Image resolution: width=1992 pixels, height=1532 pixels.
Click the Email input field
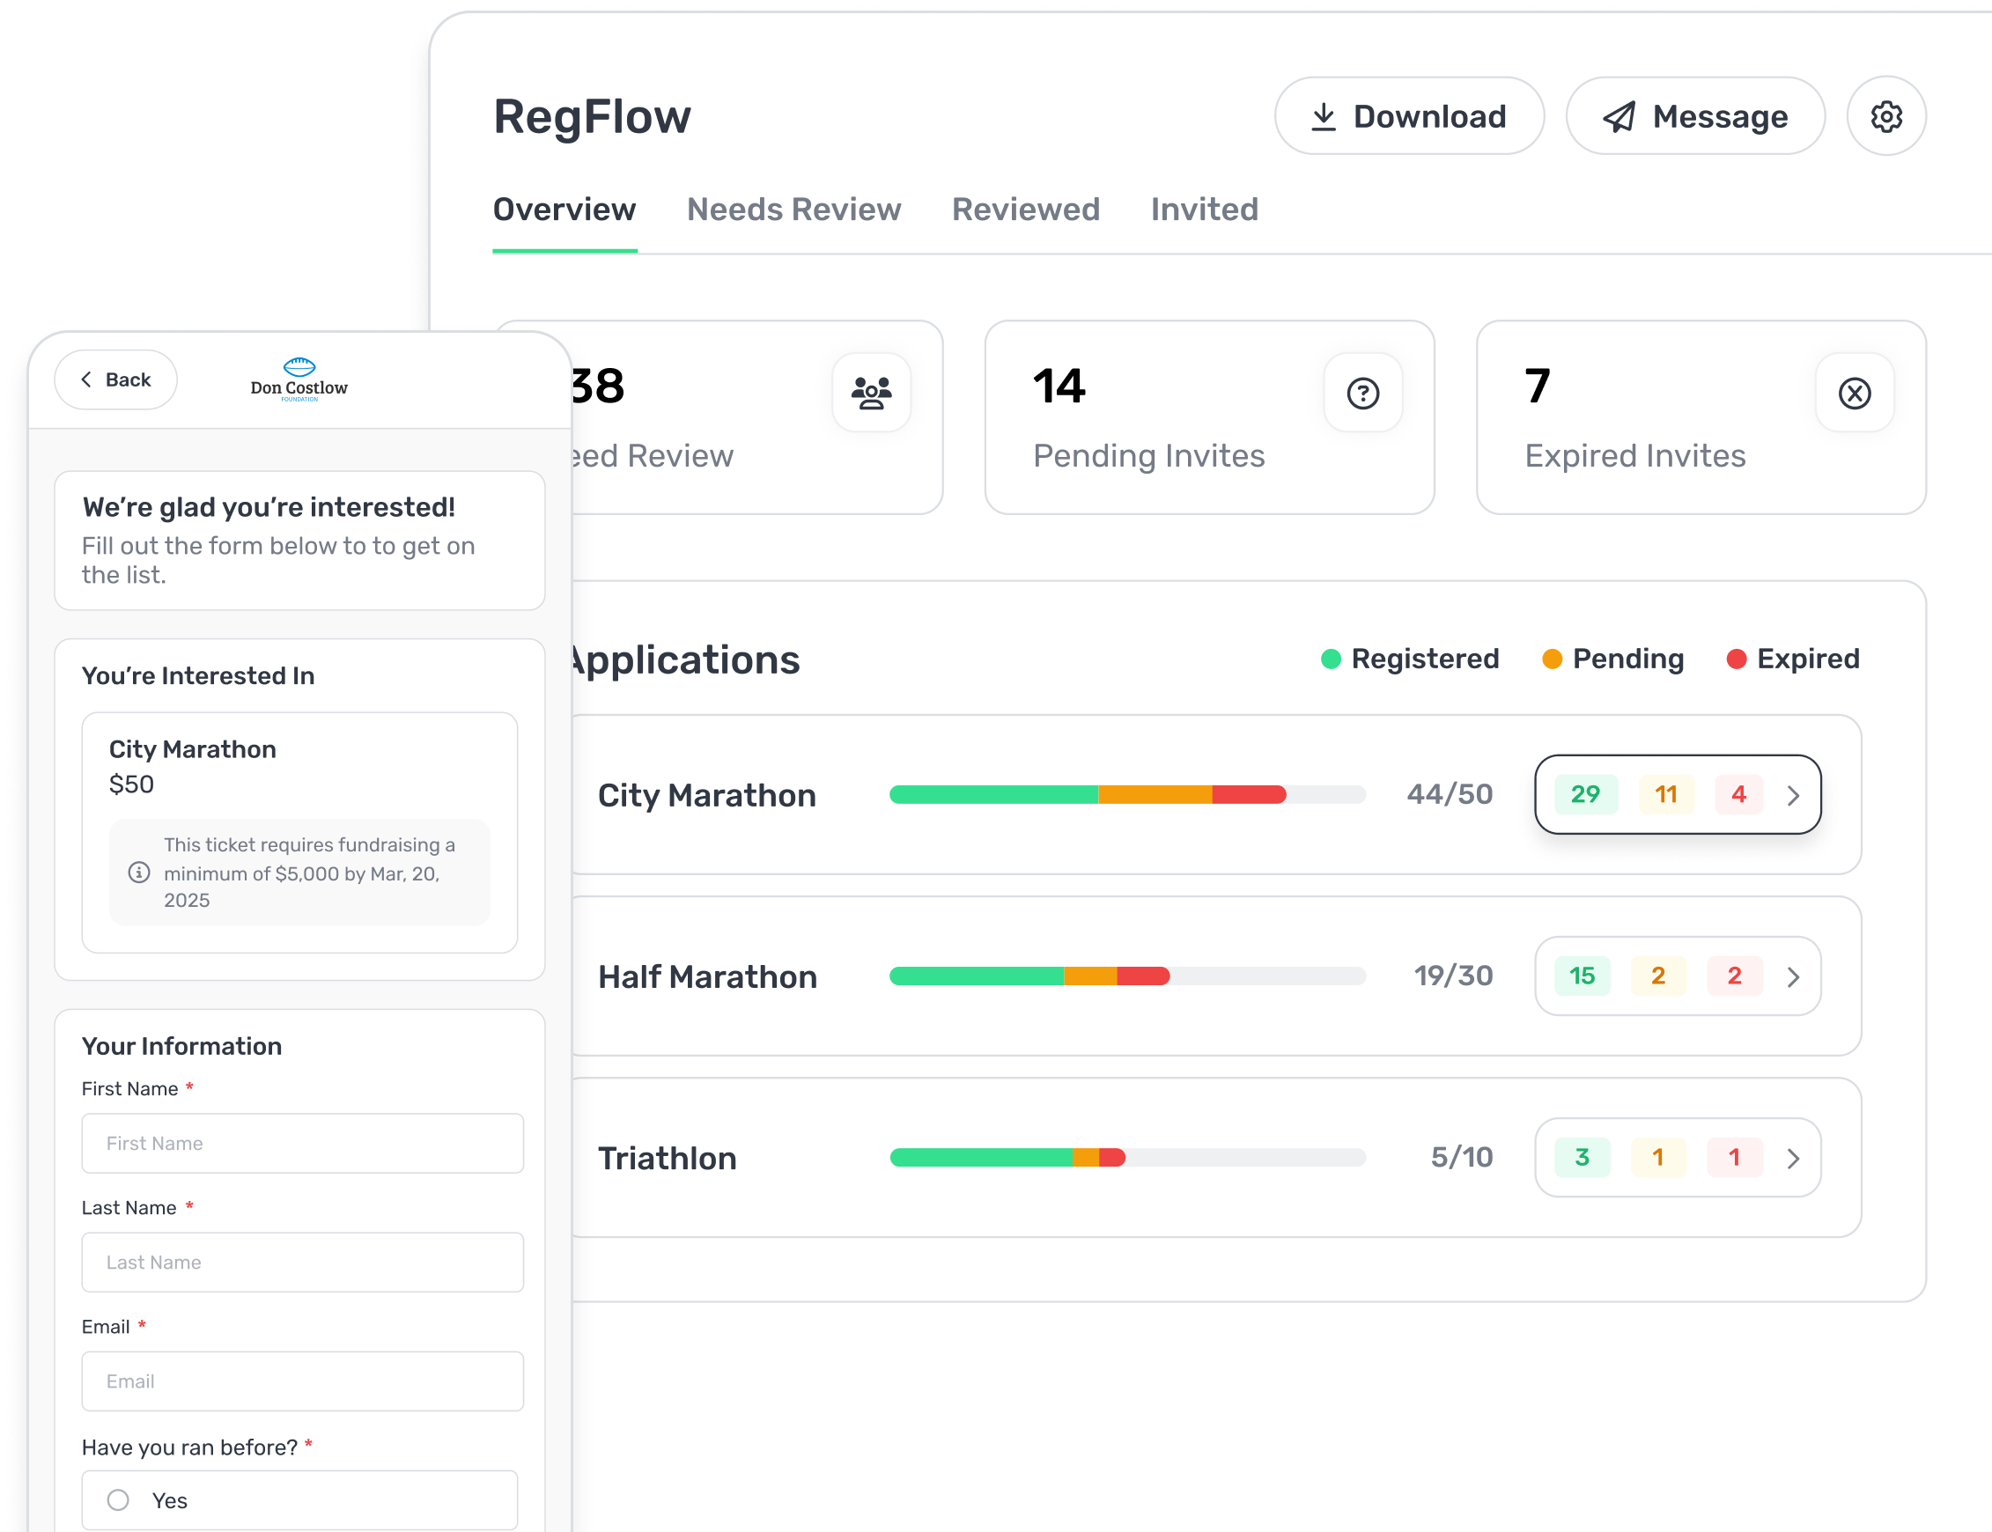[x=302, y=1381]
